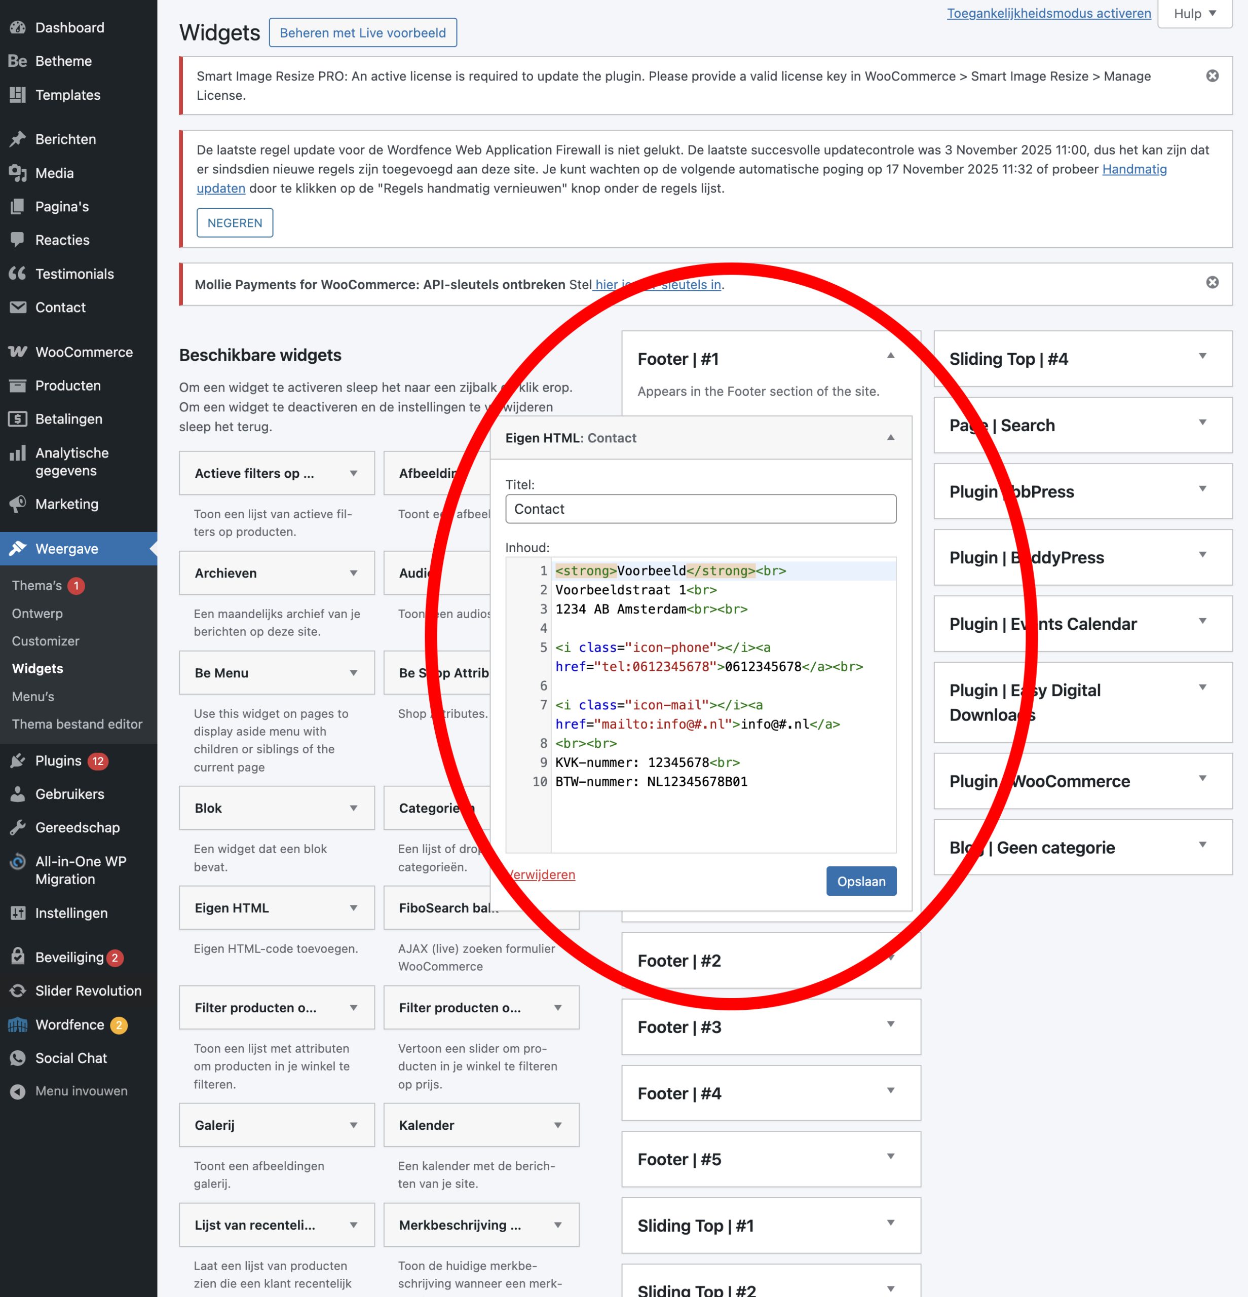Image resolution: width=1248 pixels, height=1297 pixels.
Task: Open WooCommerce via its sidebar icon
Action: point(18,352)
